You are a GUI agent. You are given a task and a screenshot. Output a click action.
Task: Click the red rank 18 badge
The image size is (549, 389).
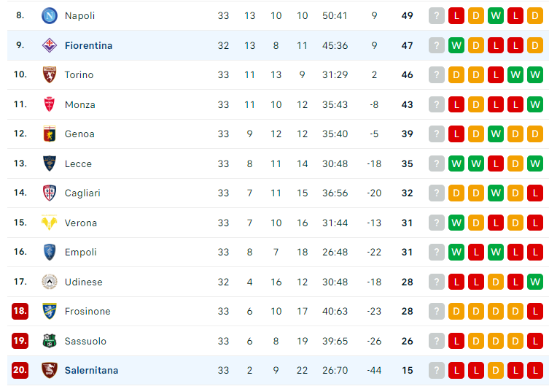coord(20,311)
